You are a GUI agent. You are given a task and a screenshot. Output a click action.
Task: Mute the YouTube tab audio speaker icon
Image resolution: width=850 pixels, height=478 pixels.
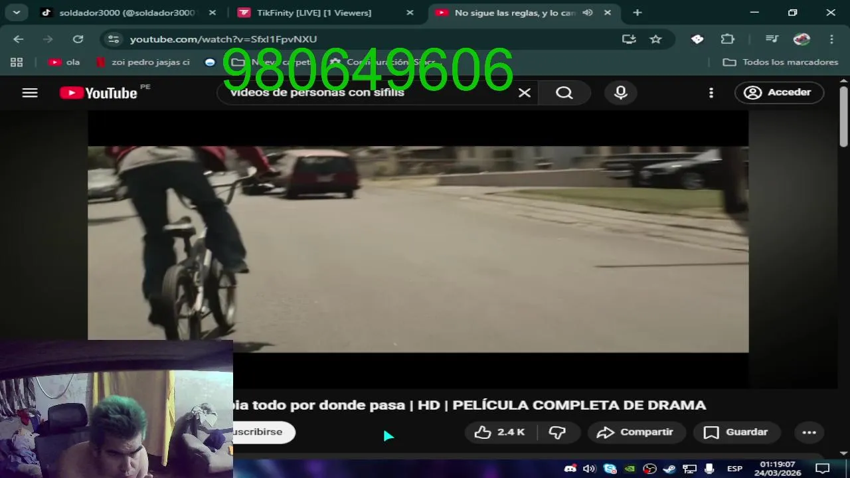coord(587,13)
